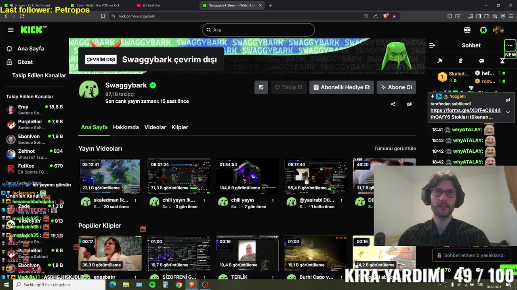Switch to the YouTube browser tab
The image size is (517, 290).
[x=151, y=5]
